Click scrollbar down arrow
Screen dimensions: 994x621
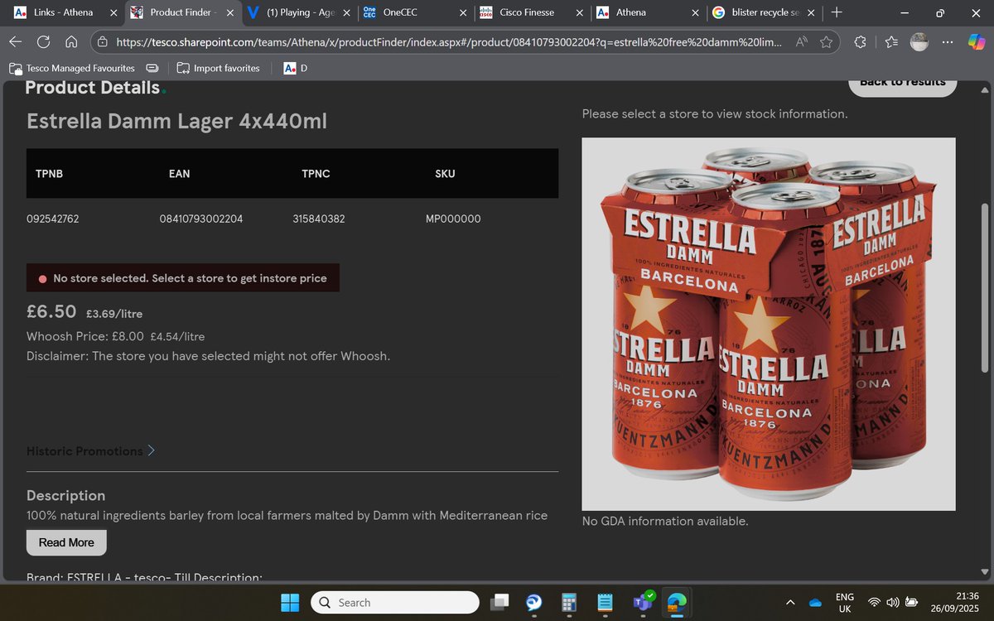[x=985, y=573]
